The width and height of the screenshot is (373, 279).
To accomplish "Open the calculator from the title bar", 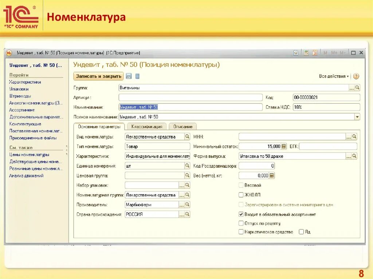I will 306,53.
